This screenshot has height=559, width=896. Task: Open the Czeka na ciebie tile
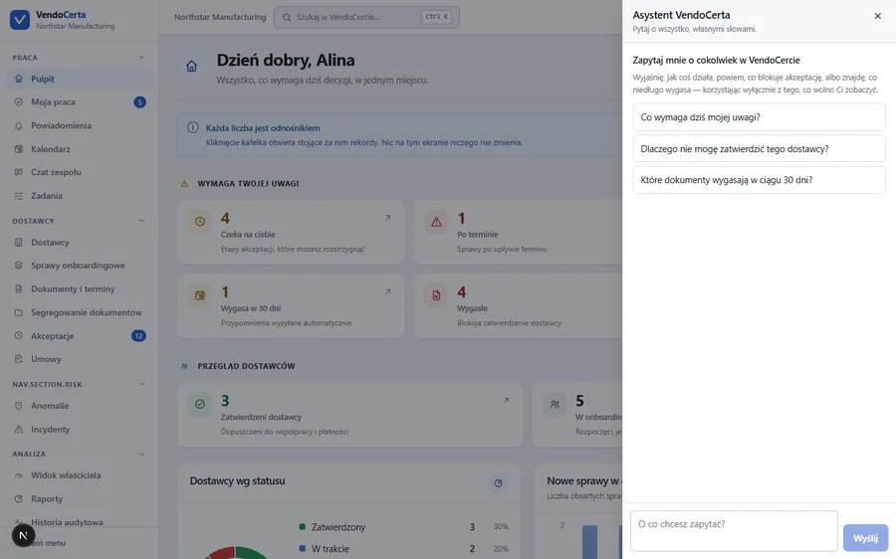click(x=292, y=233)
